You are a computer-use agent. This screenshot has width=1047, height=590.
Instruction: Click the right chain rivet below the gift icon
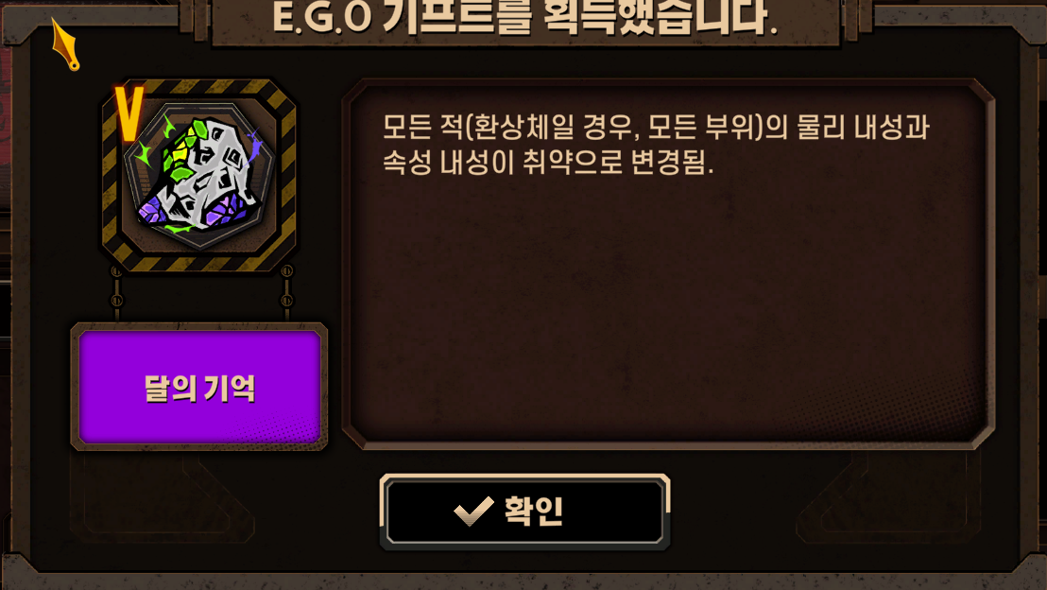pos(286,286)
